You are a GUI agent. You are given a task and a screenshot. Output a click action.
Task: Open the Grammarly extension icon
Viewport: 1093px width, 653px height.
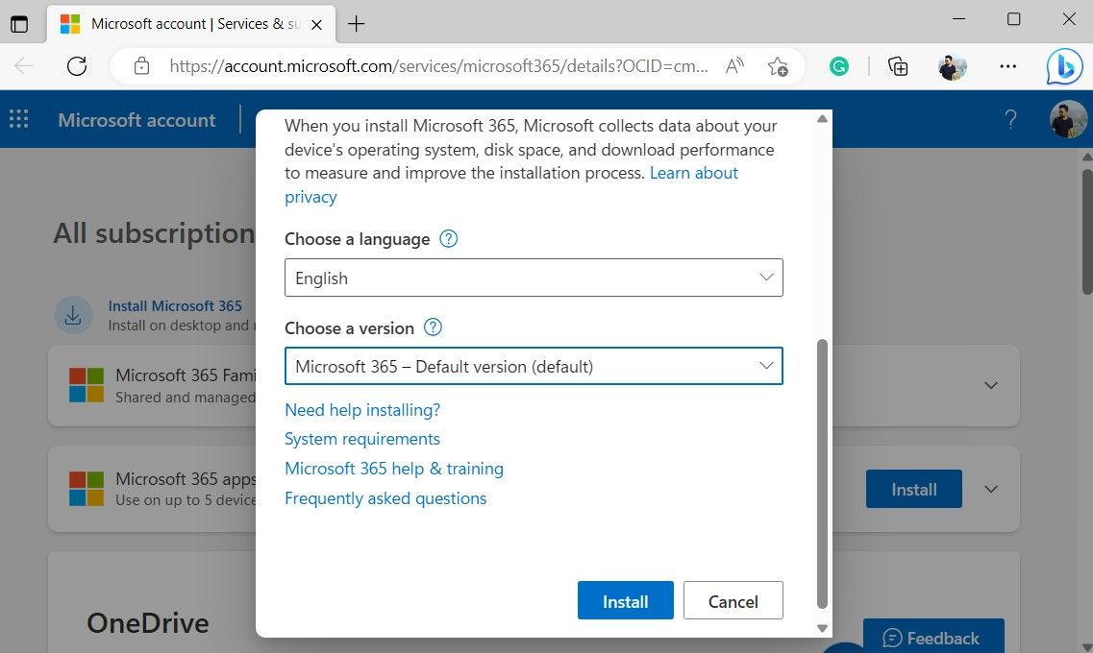pyautogui.click(x=838, y=66)
